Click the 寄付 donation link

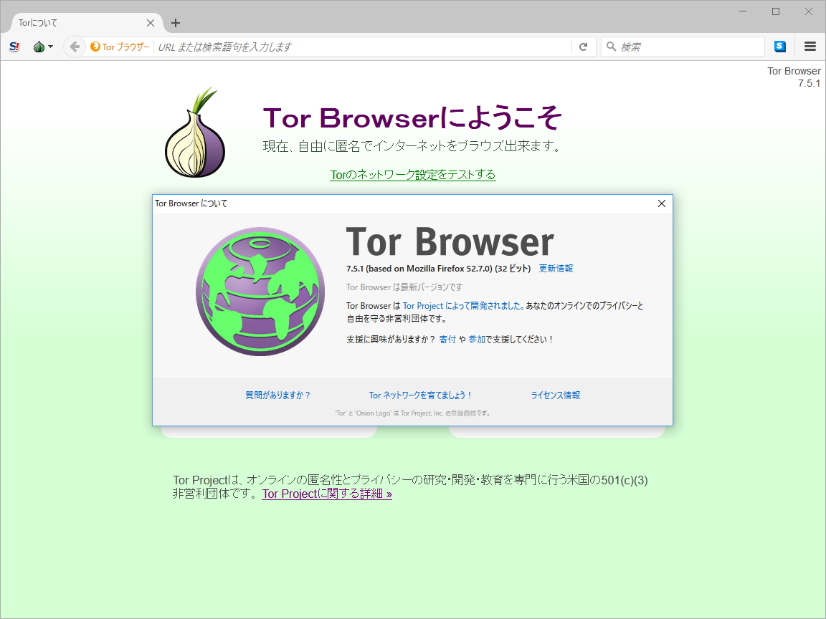tap(447, 339)
